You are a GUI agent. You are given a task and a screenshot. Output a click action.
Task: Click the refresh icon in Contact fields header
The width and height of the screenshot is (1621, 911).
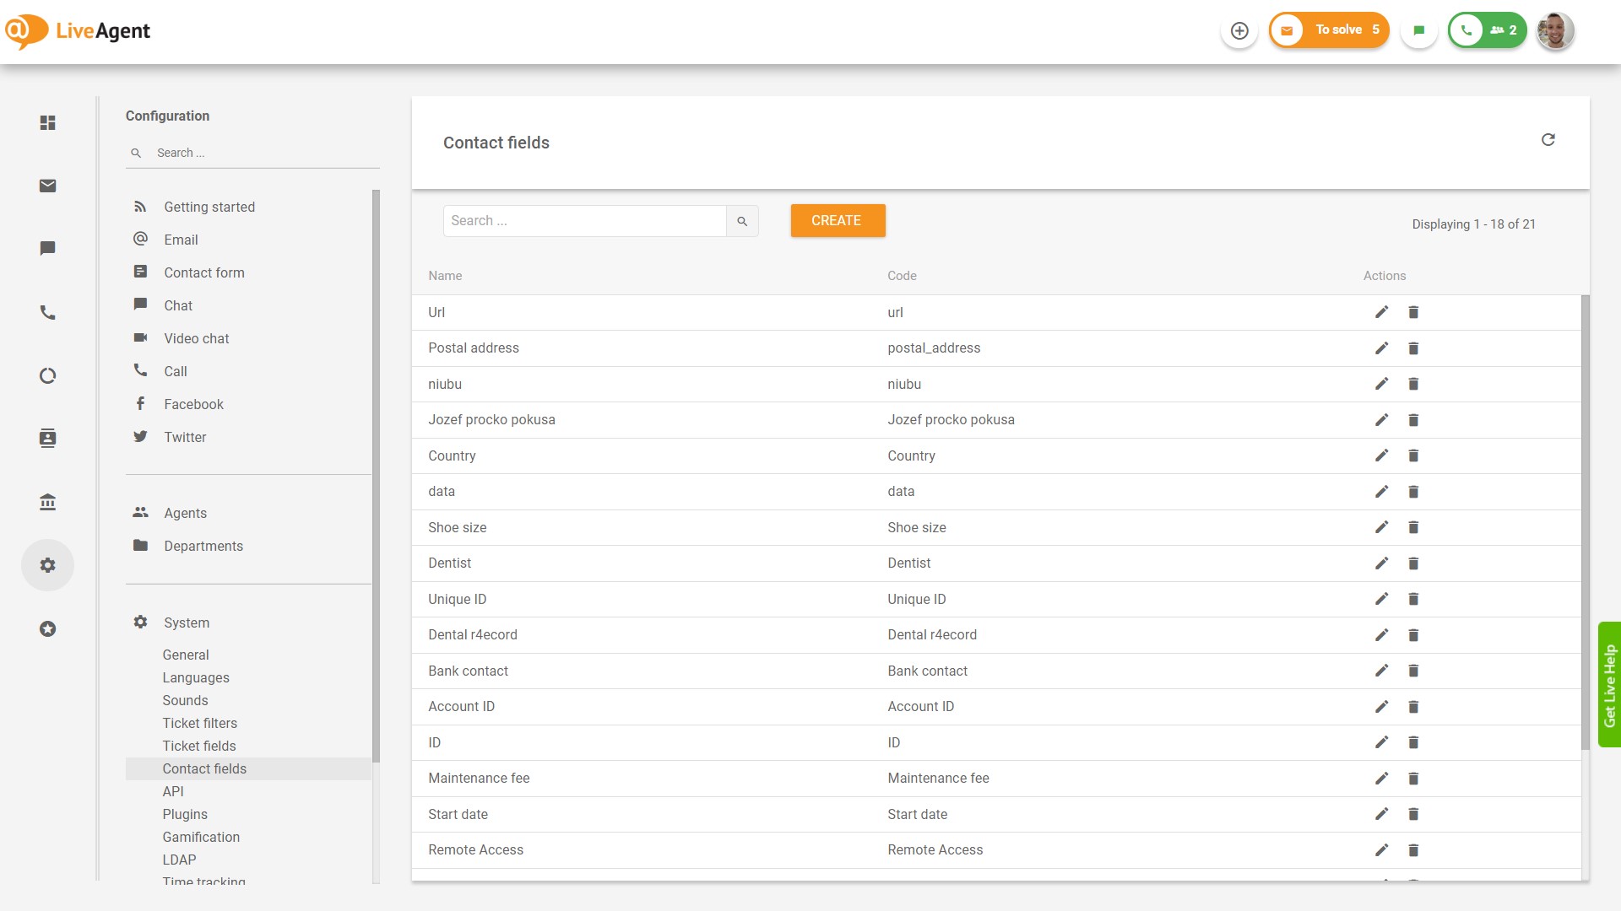1548,140
